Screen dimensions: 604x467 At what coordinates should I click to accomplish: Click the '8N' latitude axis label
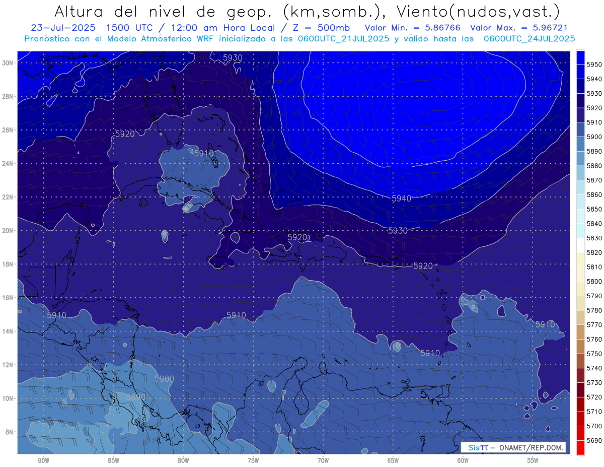point(10,432)
